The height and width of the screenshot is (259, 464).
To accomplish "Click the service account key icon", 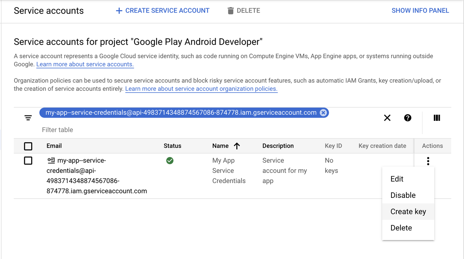I will tap(51, 161).
